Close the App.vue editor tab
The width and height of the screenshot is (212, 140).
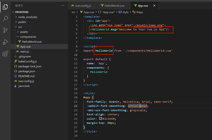point(154,6)
